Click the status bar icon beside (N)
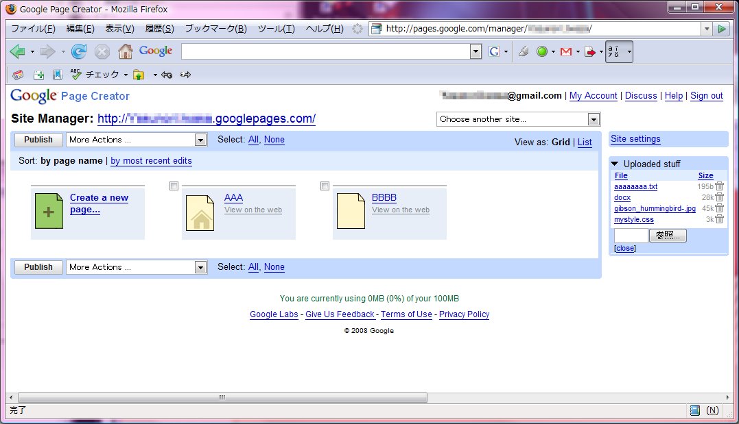Image resolution: width=739 pixels, height=424 pixels. point(694,410)
